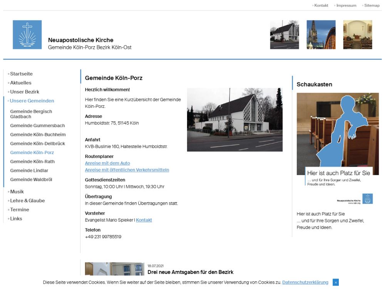Open the Sitemap link at top
Image resolution: width=385 pixels, height=289 pixels.
pos(372,5)
